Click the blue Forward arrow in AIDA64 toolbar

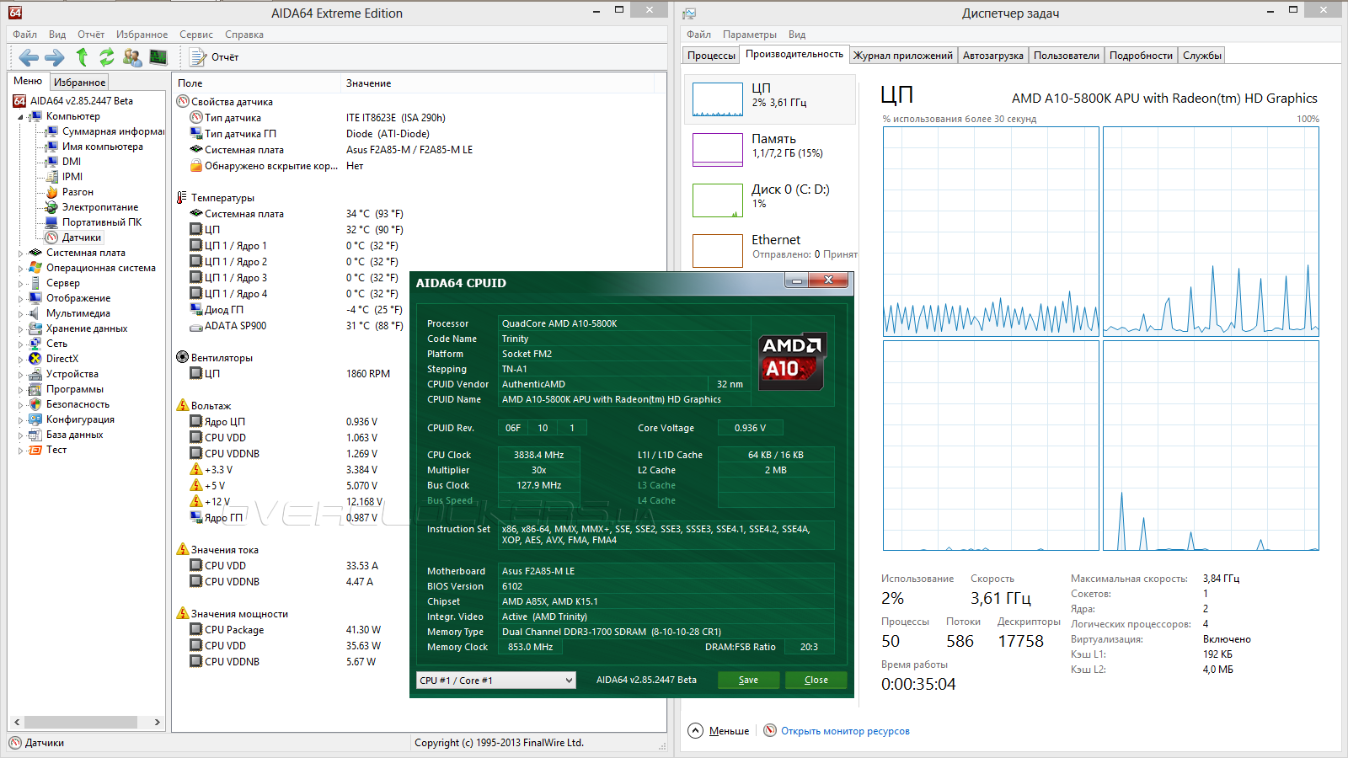tap(55, 57)
